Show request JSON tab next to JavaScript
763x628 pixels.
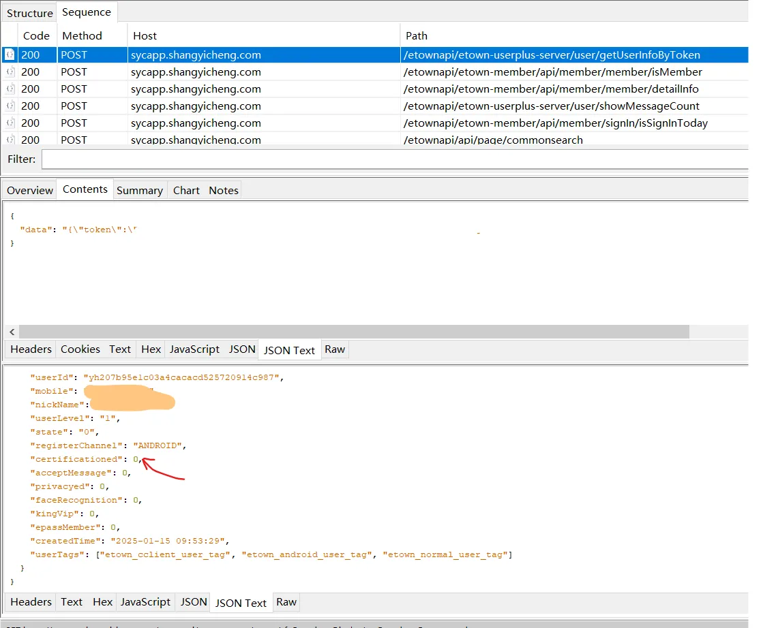(x=242, y=349)
